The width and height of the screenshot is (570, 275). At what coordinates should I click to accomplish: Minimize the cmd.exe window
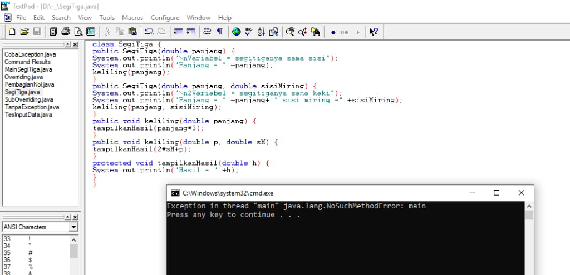coord(472,193)
